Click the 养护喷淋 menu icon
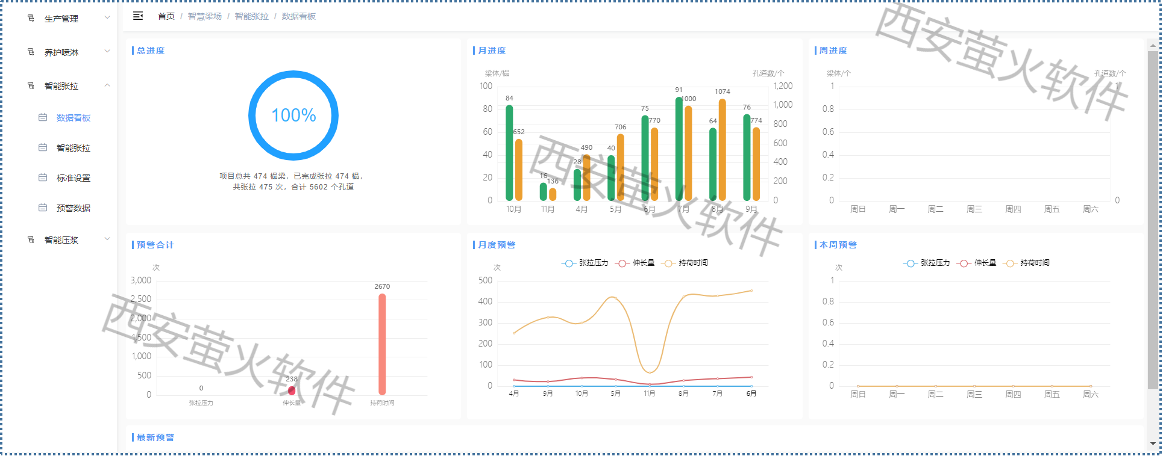The image size is (1163, 456). click(x=31, y=52)
